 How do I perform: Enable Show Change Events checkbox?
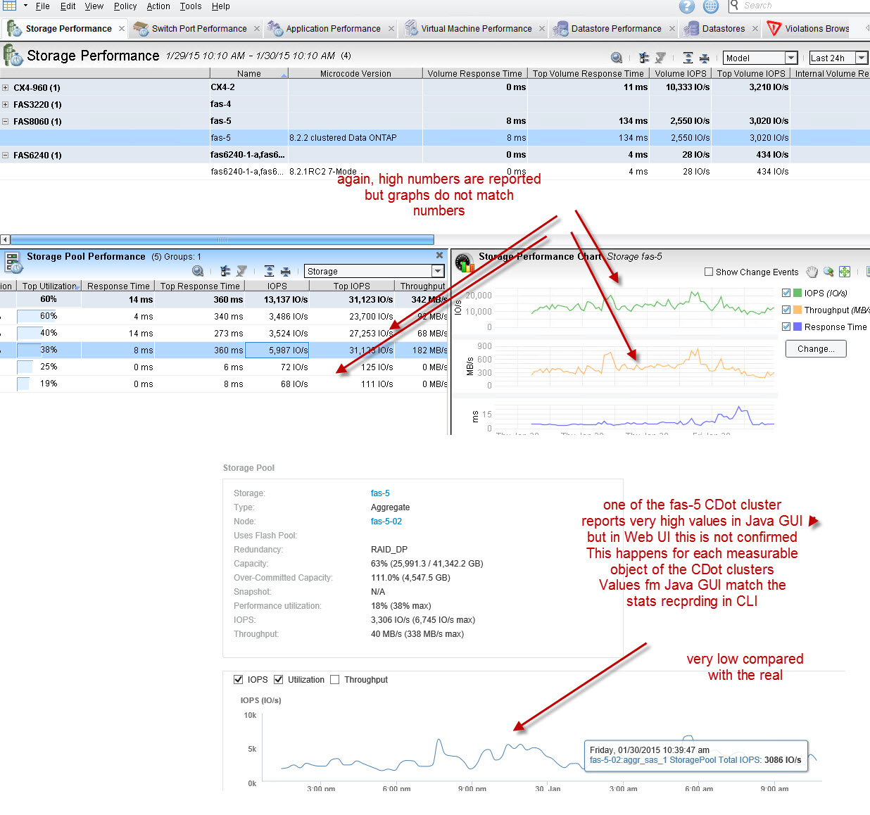click(x=709, y=272)
